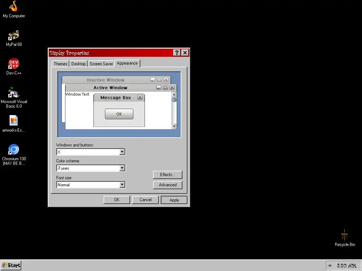Screen dimensions: 362x271
Task: Select the Microsoft Visual Basic 6.0 shortcut
Action: pos(14,97)
